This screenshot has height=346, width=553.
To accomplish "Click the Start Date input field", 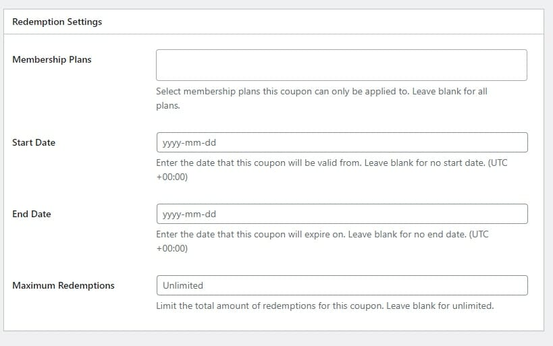I will (x=342, y=142).
